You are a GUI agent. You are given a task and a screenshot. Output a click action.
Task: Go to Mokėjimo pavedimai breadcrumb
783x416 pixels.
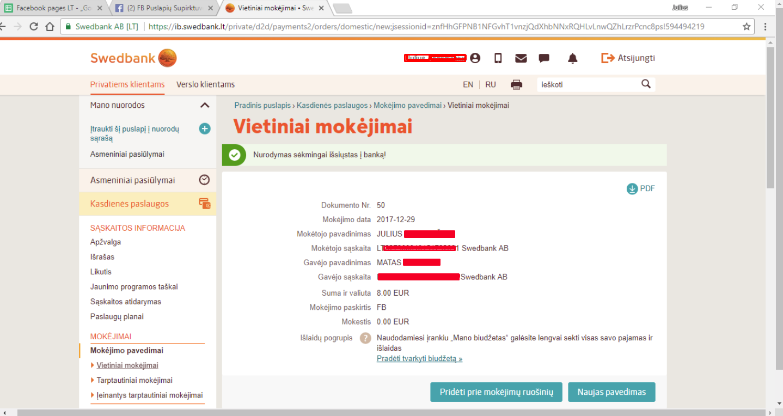pos(408,105)
